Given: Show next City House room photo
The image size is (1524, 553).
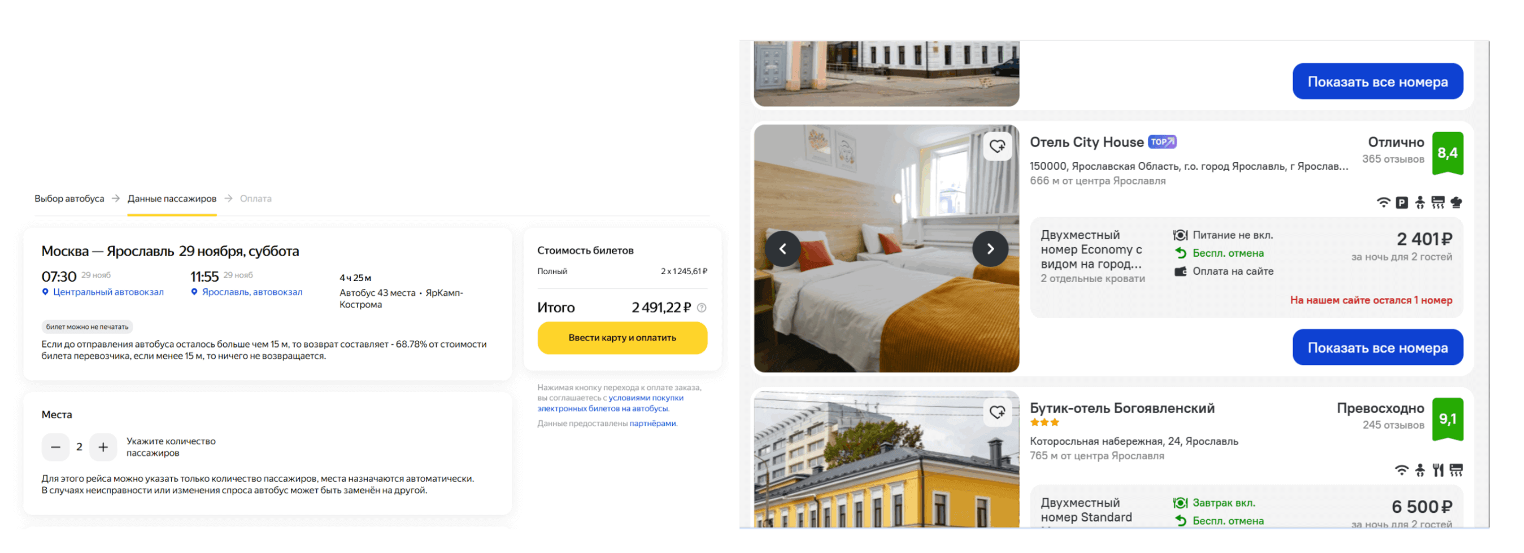Looking at the screenshot, I should [x=990, y=249].
